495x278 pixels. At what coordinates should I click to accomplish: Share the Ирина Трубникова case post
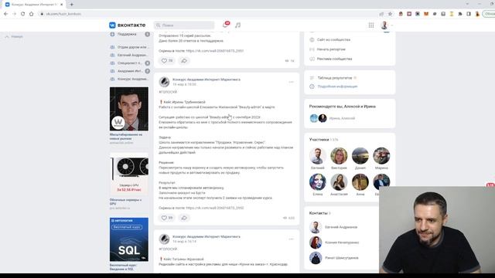click(184, 218)
